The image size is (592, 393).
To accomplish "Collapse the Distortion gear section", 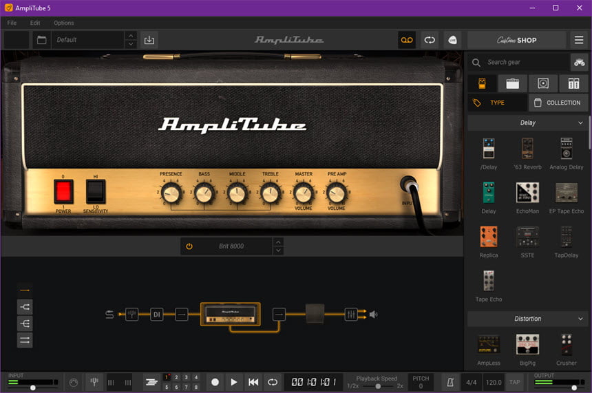I will [x=580, y=319].
